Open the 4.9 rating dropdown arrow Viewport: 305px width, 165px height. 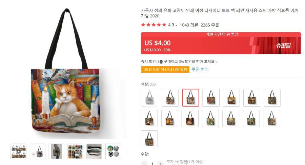click(176, 25)
